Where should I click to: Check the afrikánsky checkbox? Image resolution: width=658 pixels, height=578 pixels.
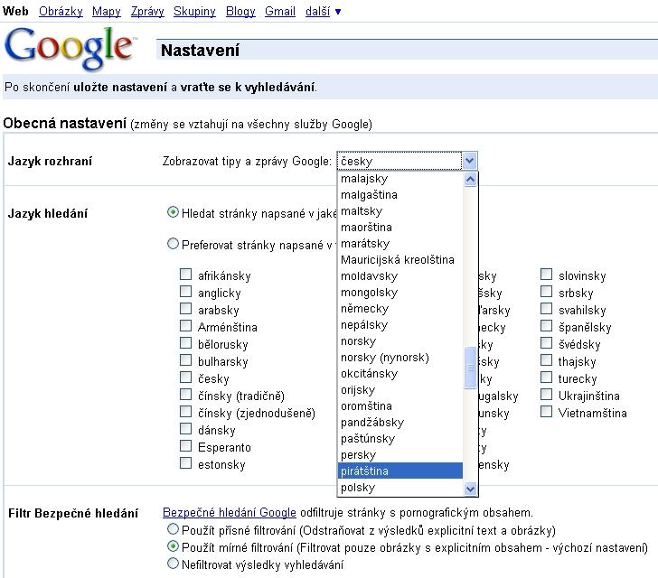coord(185,275)
